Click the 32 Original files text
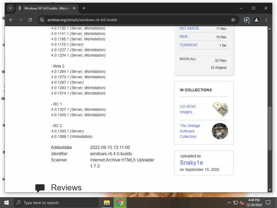The image size is (277, 208). point(218,67)
